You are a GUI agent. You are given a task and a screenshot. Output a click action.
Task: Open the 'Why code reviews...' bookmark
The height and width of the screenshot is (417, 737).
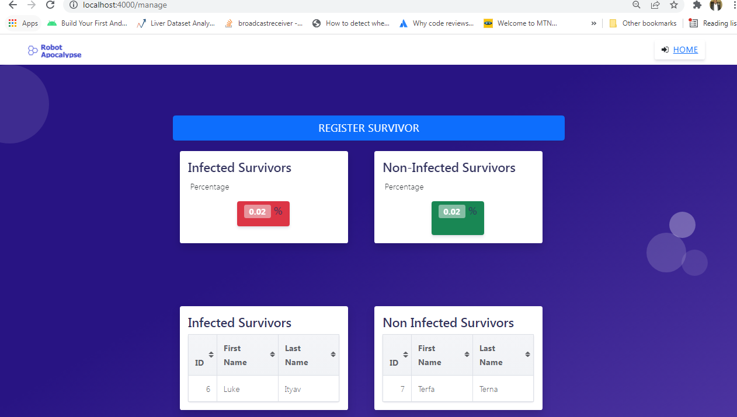point(437,23)
